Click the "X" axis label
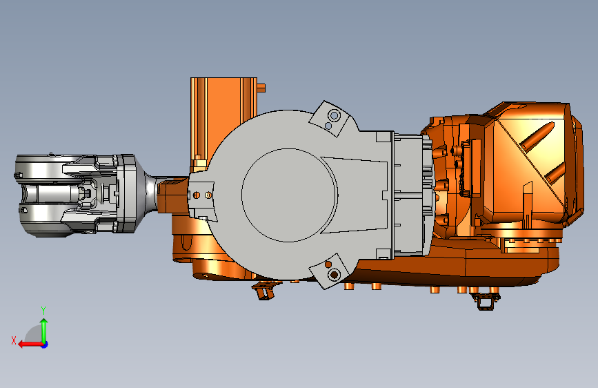Viewport: 598px width, 388px height. point(14,340)
